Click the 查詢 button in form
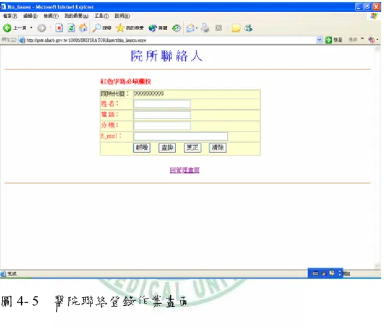The height and width of the screenshot is (333, 384). click(x=168, y=148)
